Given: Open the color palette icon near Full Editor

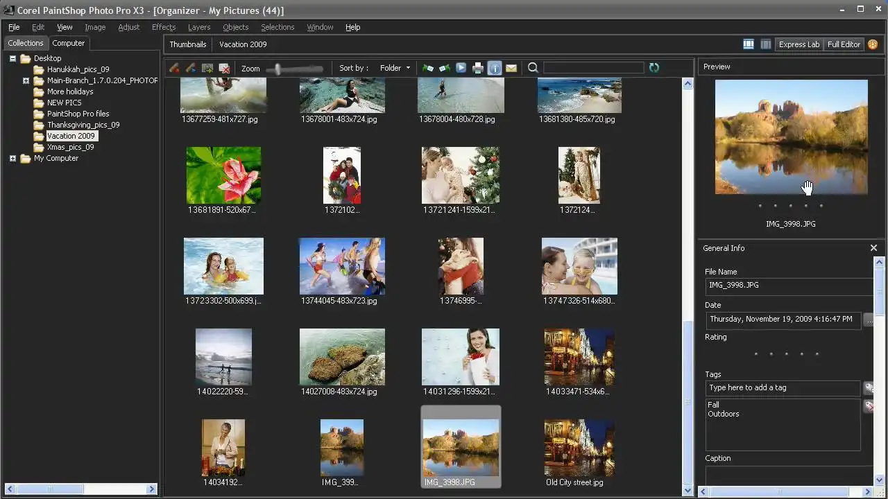Looking at the screenshot, I should point(873,44).
